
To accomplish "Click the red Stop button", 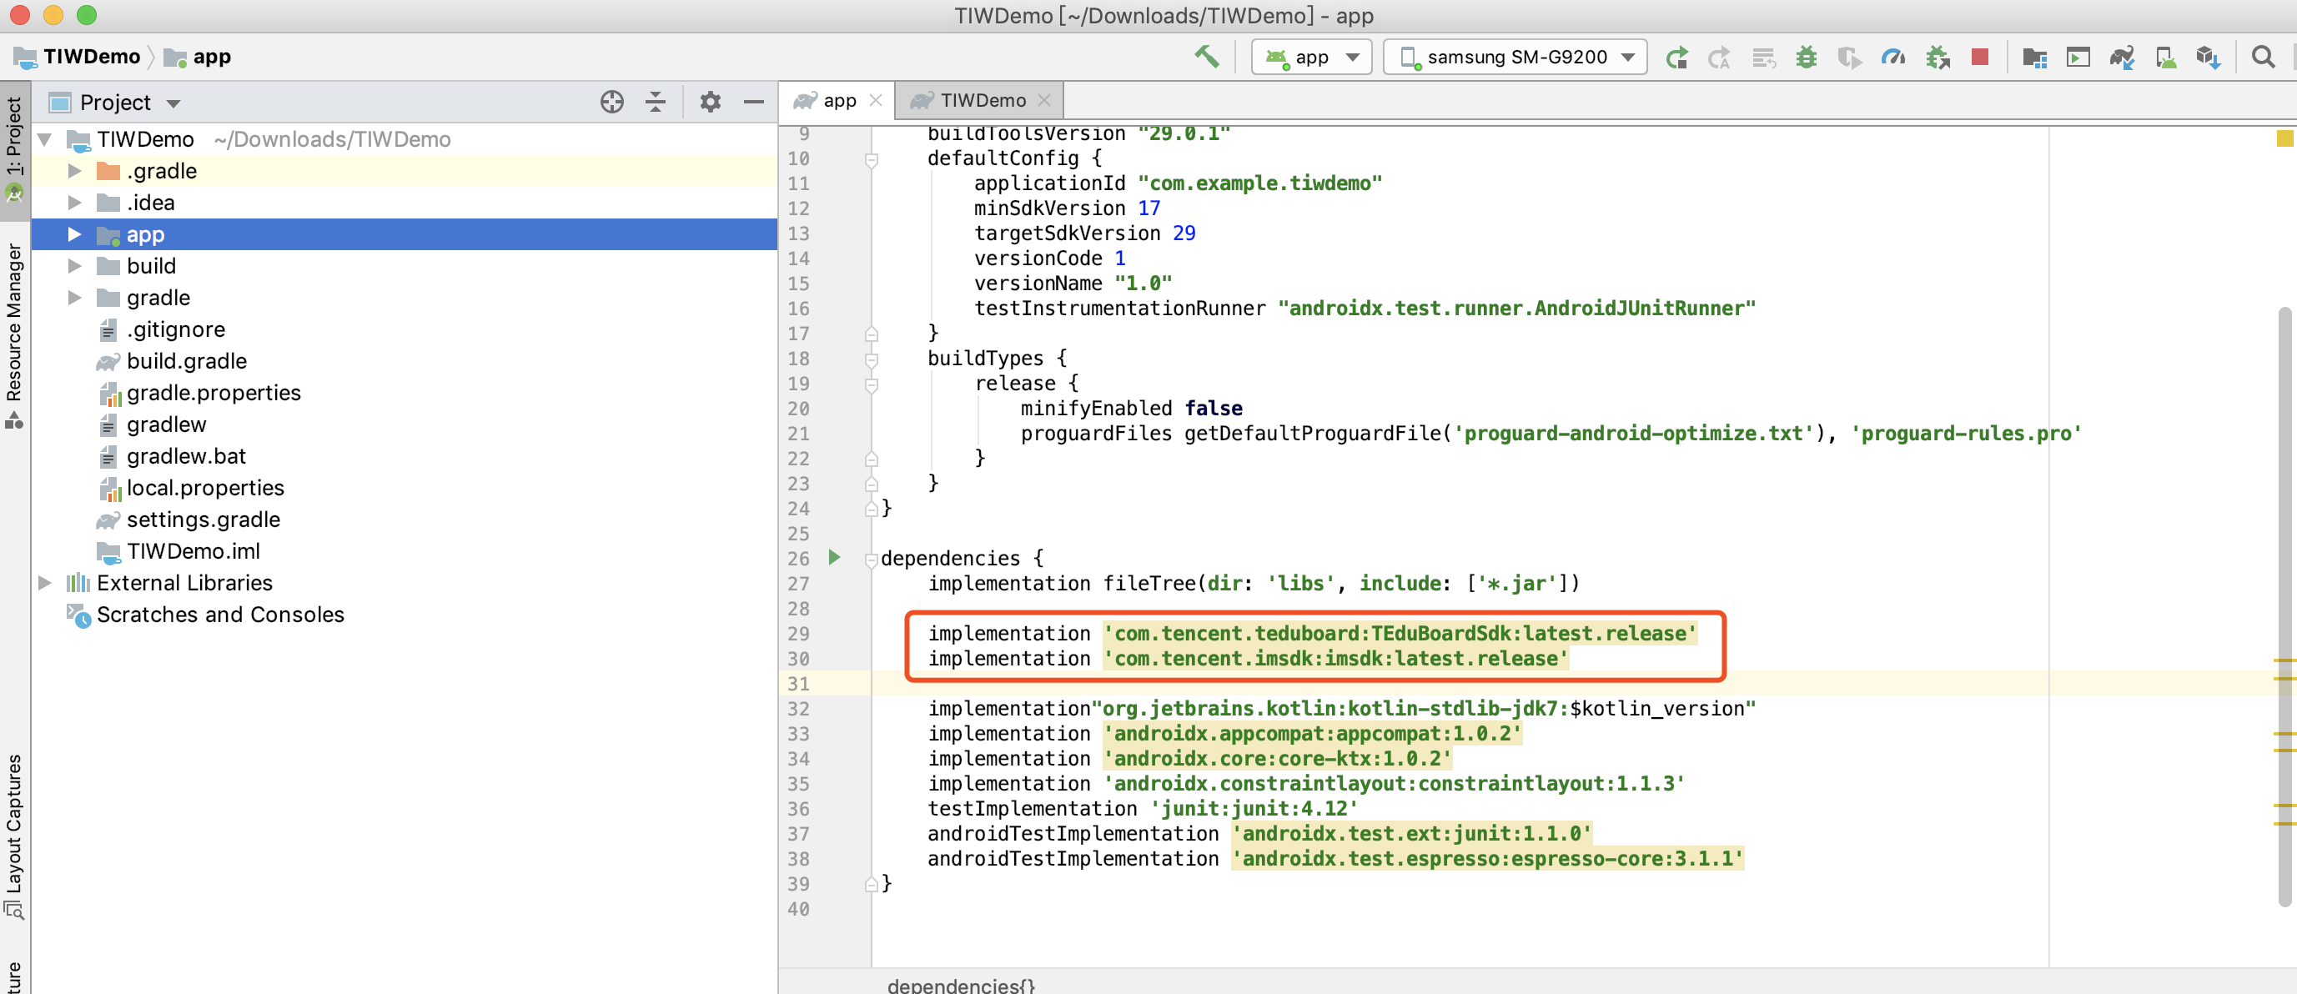I will tap(1979, 57).
